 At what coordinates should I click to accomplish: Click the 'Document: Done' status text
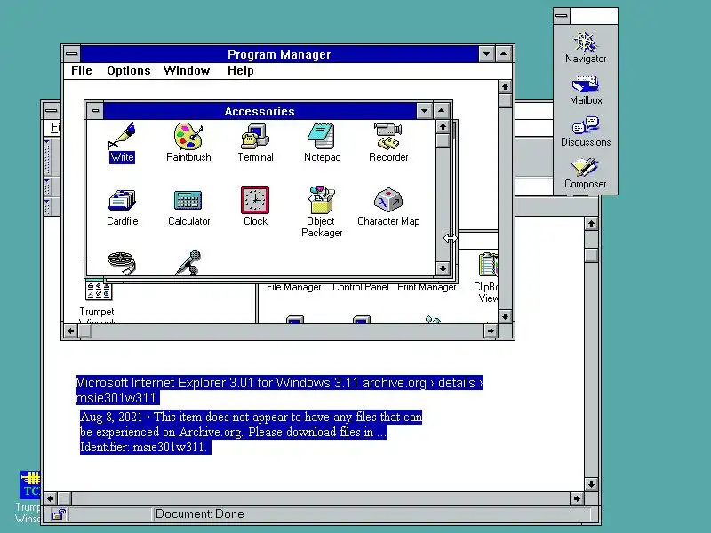click(199, 514)
